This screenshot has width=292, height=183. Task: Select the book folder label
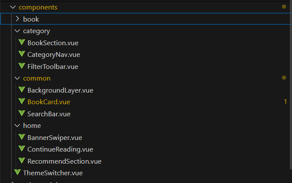(31, 19)
